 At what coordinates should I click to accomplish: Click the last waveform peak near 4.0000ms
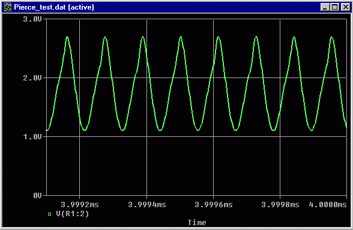[331, 37]
